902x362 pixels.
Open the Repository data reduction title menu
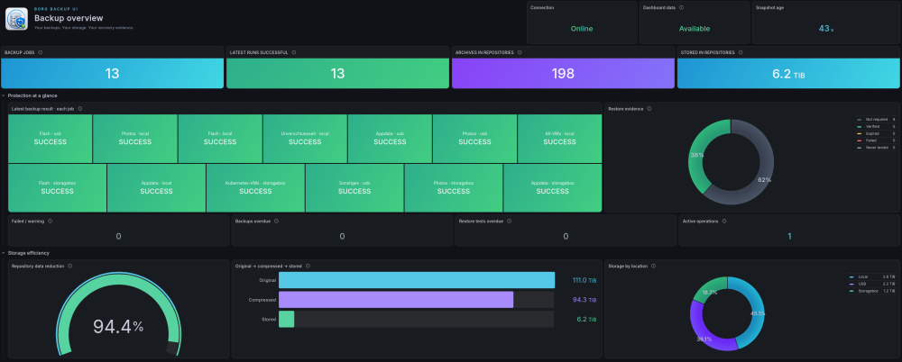pos(38,266)
